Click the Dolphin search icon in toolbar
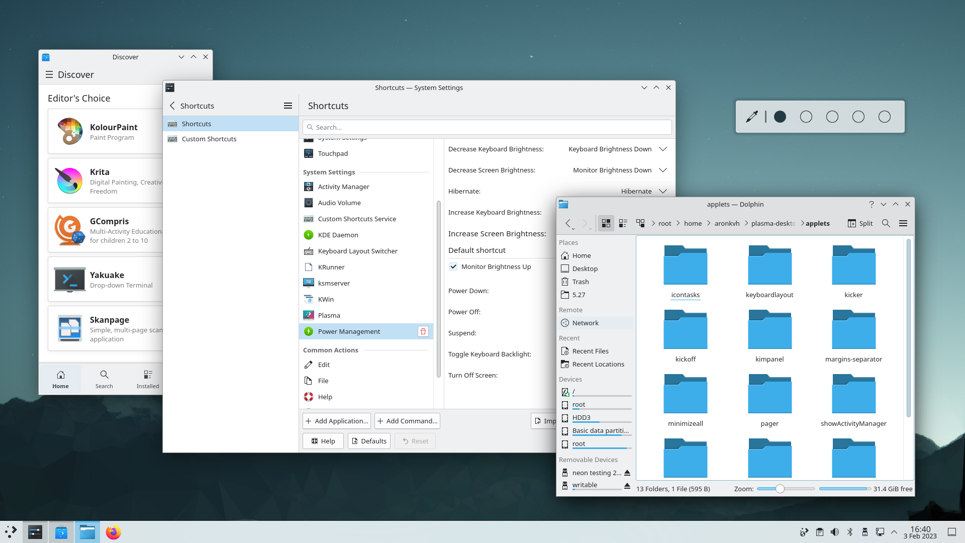This screenshot has width=965, height=543. tap(886, 223)
